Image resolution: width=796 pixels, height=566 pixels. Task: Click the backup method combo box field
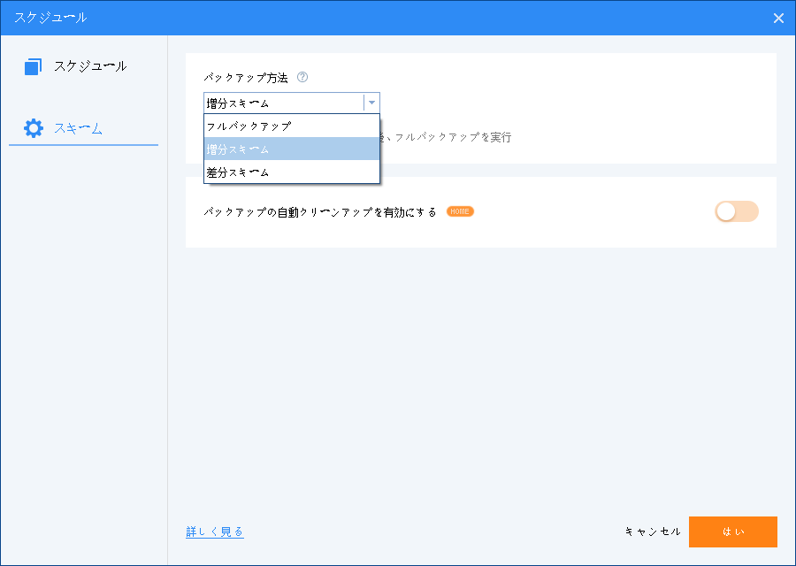tap(283, 103)
